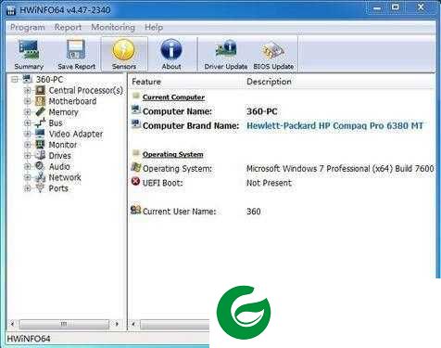
Task: Click the Motherboard icon in tree
Action: (x=40, y=101)
